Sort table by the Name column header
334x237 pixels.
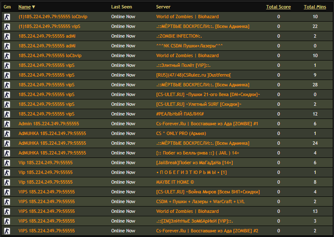(x=25, y=7)
